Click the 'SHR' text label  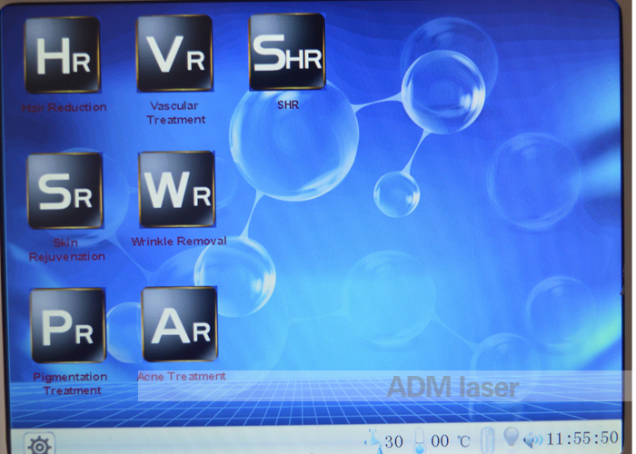tap(288, 105)
